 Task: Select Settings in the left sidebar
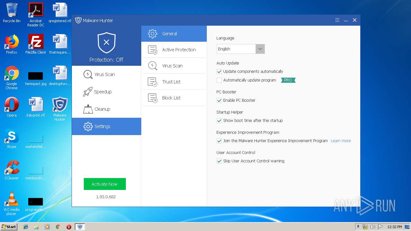tap(107, 126)
